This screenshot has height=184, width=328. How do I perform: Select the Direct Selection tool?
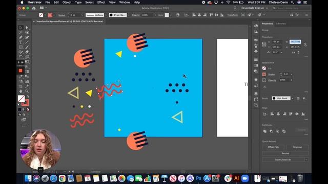pyautogui.click(x=27, y=28)
